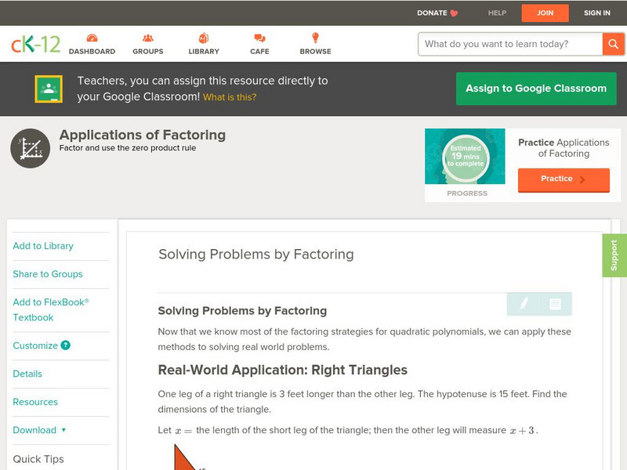Click the Quick Tips heading

[x=38, y=459]
